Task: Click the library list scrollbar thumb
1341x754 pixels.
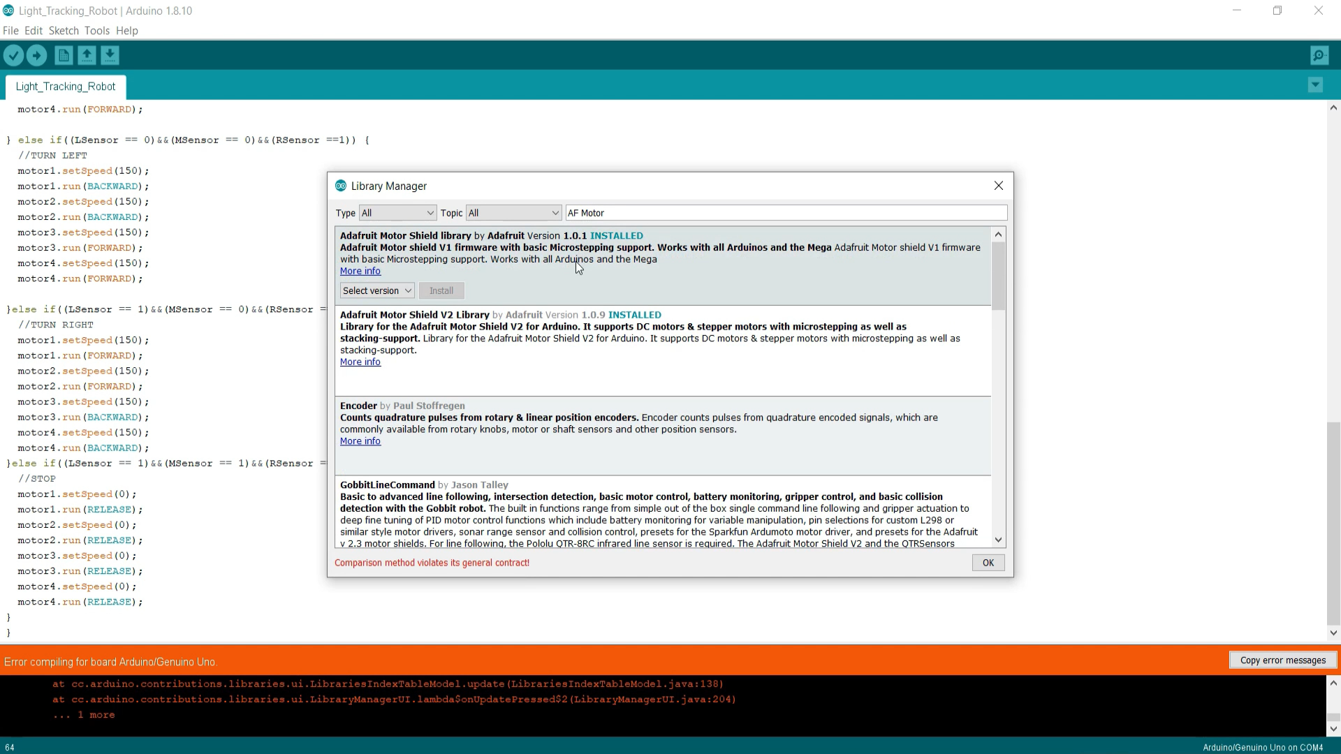Action: coord(998,276)
